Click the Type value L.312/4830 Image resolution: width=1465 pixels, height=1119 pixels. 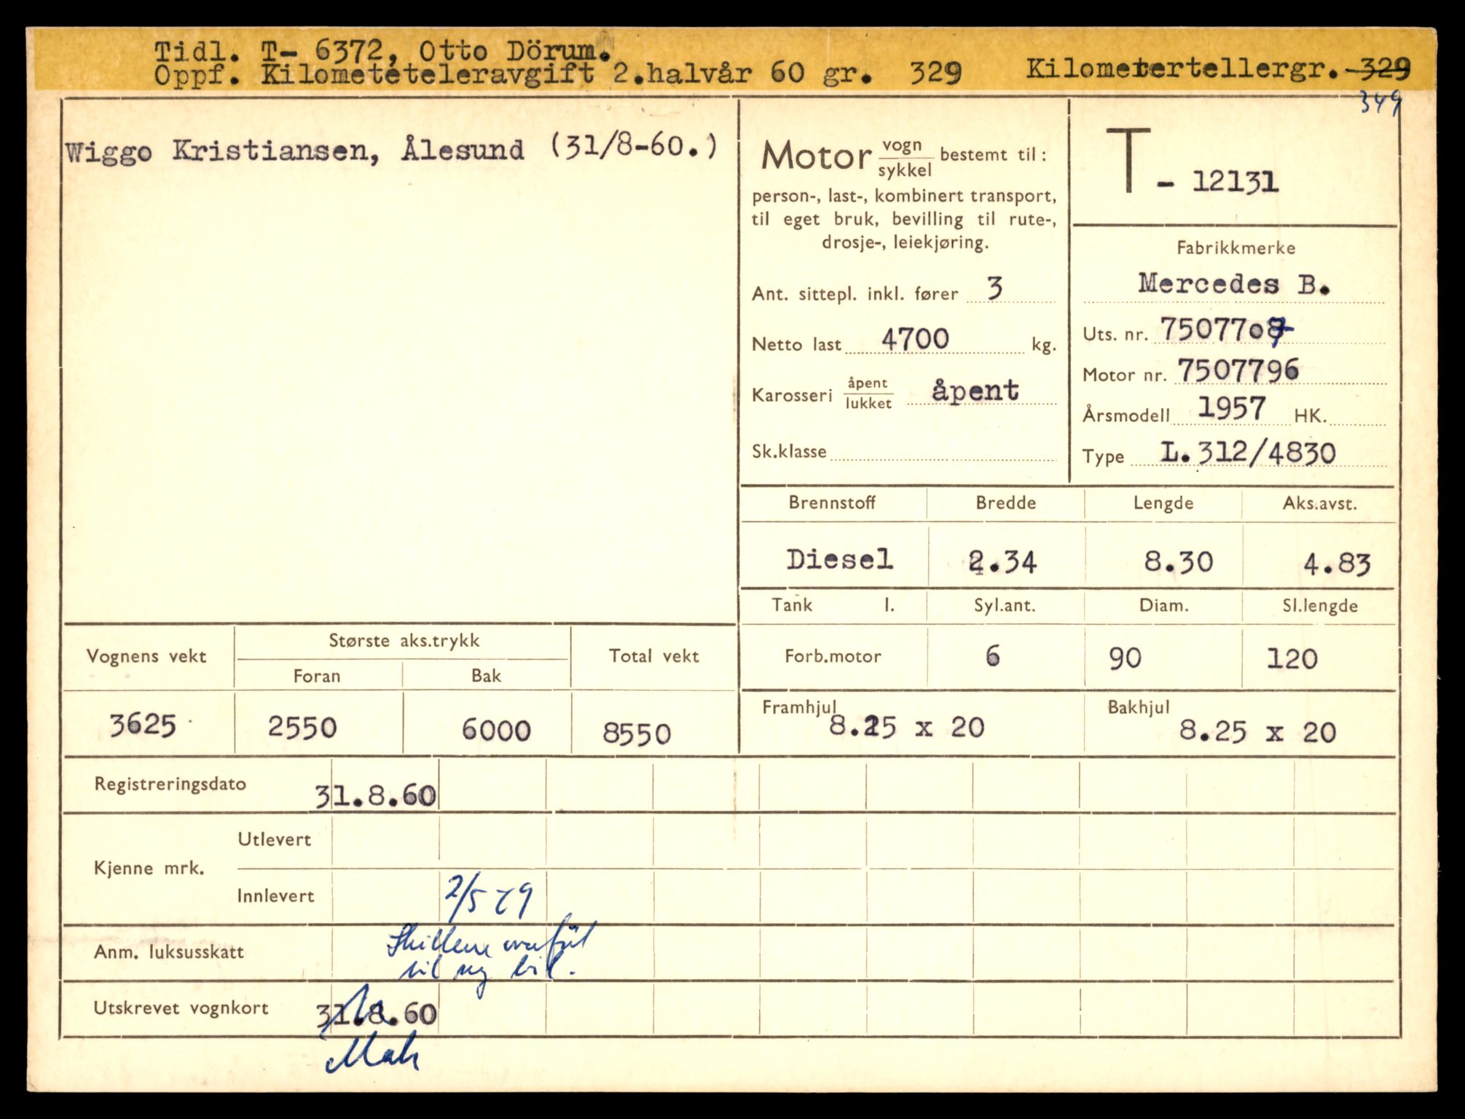(1248, 453)
